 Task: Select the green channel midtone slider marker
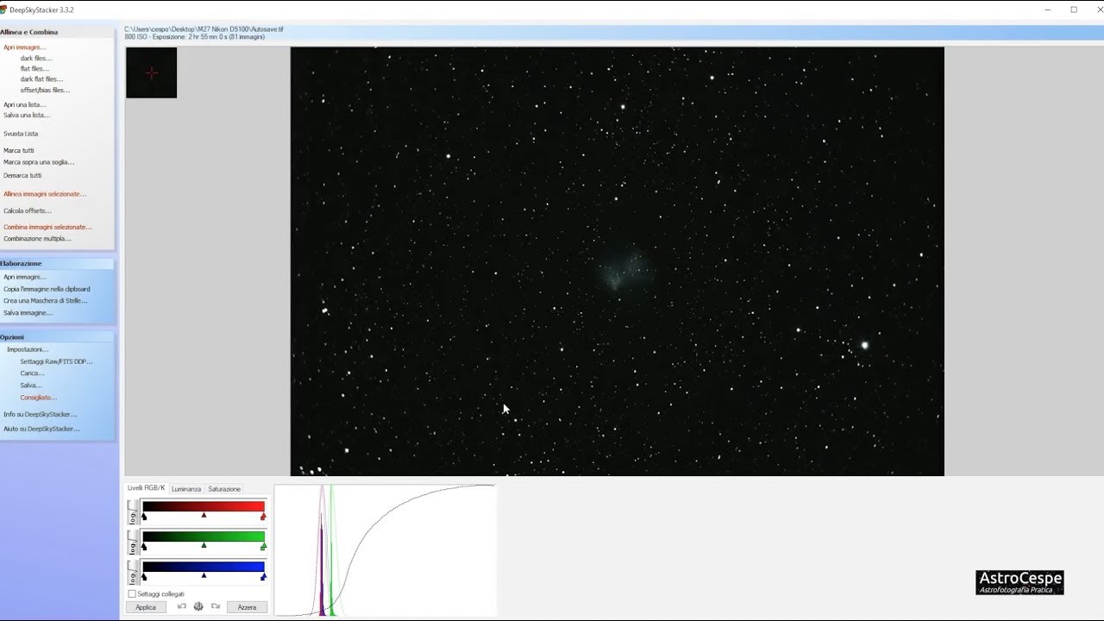pos(204,545)
